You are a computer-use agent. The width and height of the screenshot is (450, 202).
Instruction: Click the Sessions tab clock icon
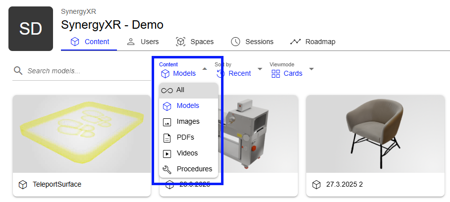[235, 42]
